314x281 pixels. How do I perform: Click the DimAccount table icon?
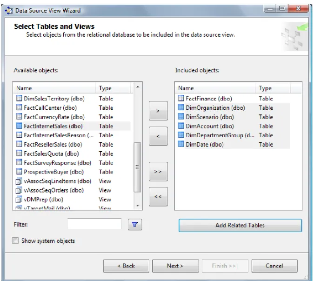pyautogui.click(x=181, y=126)
